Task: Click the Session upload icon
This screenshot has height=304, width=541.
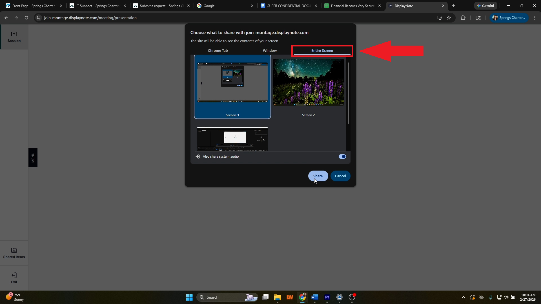Action: (14, 34)
